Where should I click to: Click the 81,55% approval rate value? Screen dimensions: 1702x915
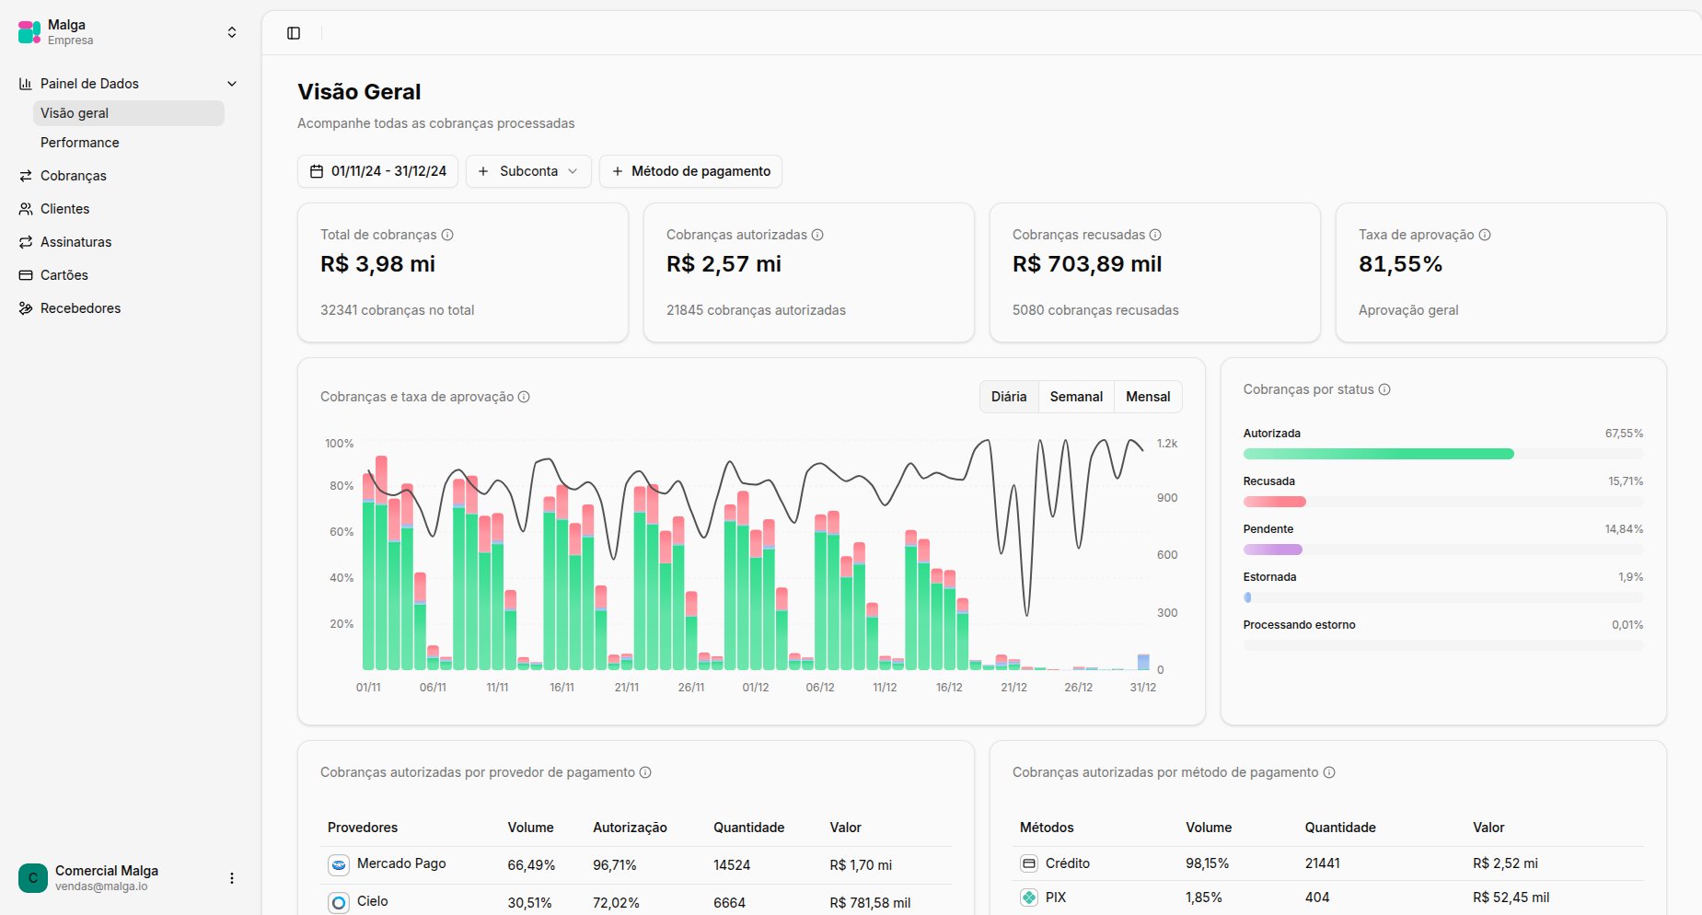tap(1400, 264)
